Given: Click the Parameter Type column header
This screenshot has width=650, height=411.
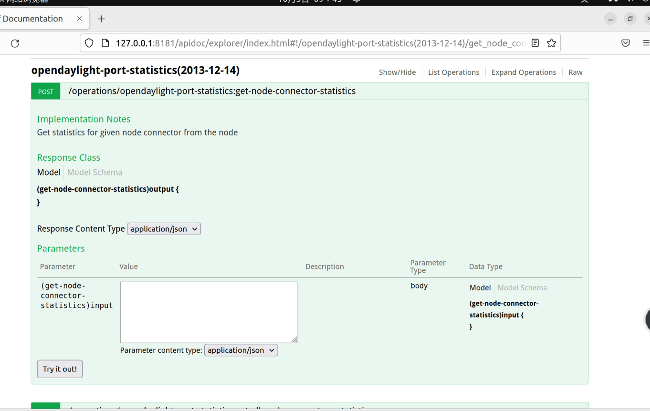Looking at the screenshot, I should [428, 267].
